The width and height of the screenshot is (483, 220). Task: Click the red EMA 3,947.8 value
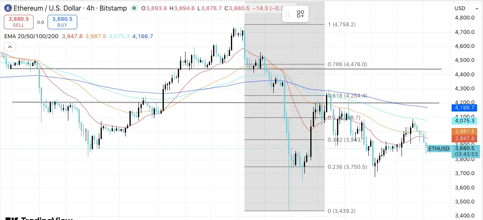coord(72,36)
